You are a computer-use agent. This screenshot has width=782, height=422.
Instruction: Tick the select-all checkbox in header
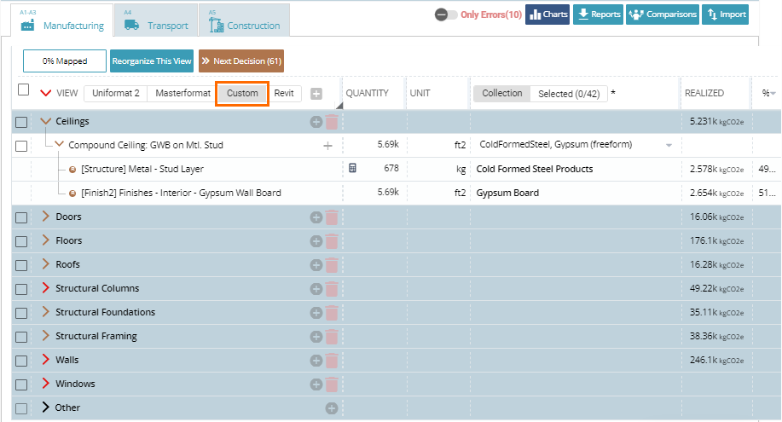(24, 90)
